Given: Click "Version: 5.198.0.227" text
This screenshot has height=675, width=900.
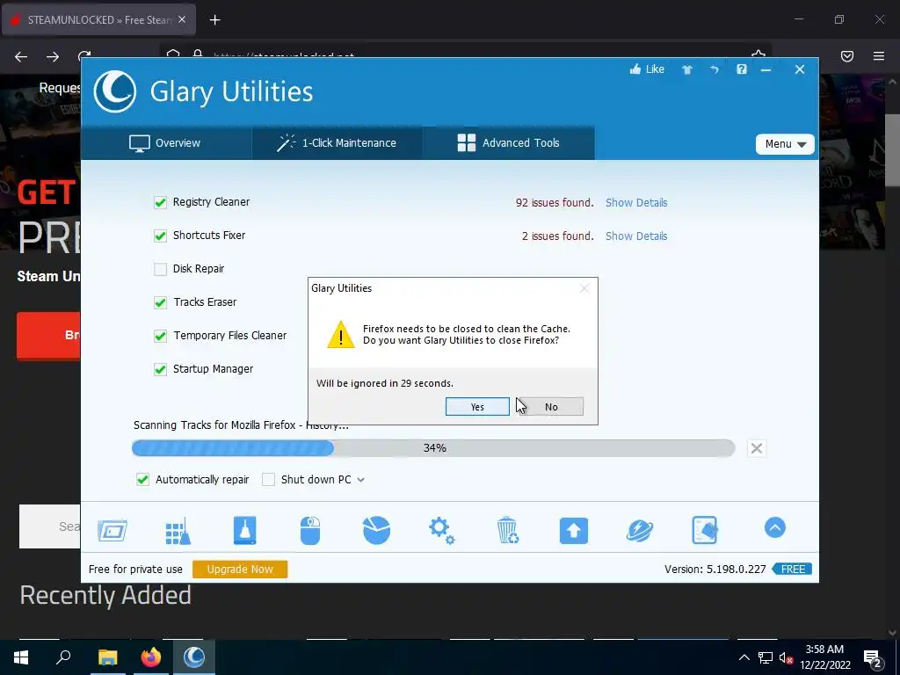Looking at the screenshot, I should (x=715, y=569).
